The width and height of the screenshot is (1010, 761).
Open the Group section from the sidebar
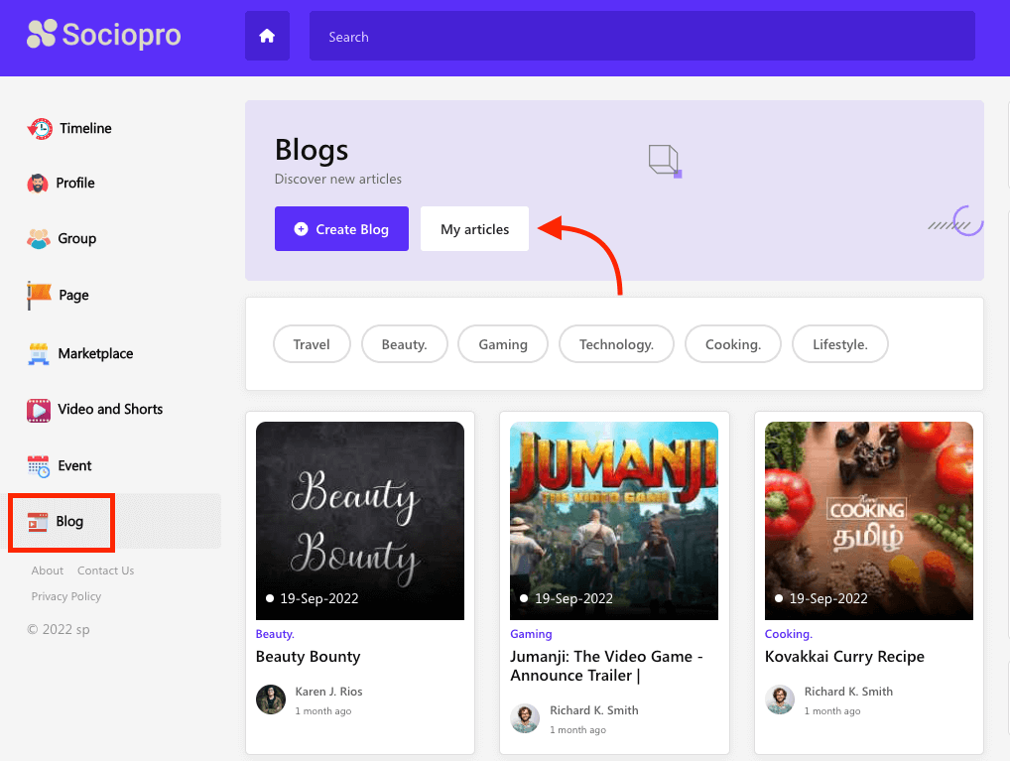pyautogui.click(x=37, y=238)
